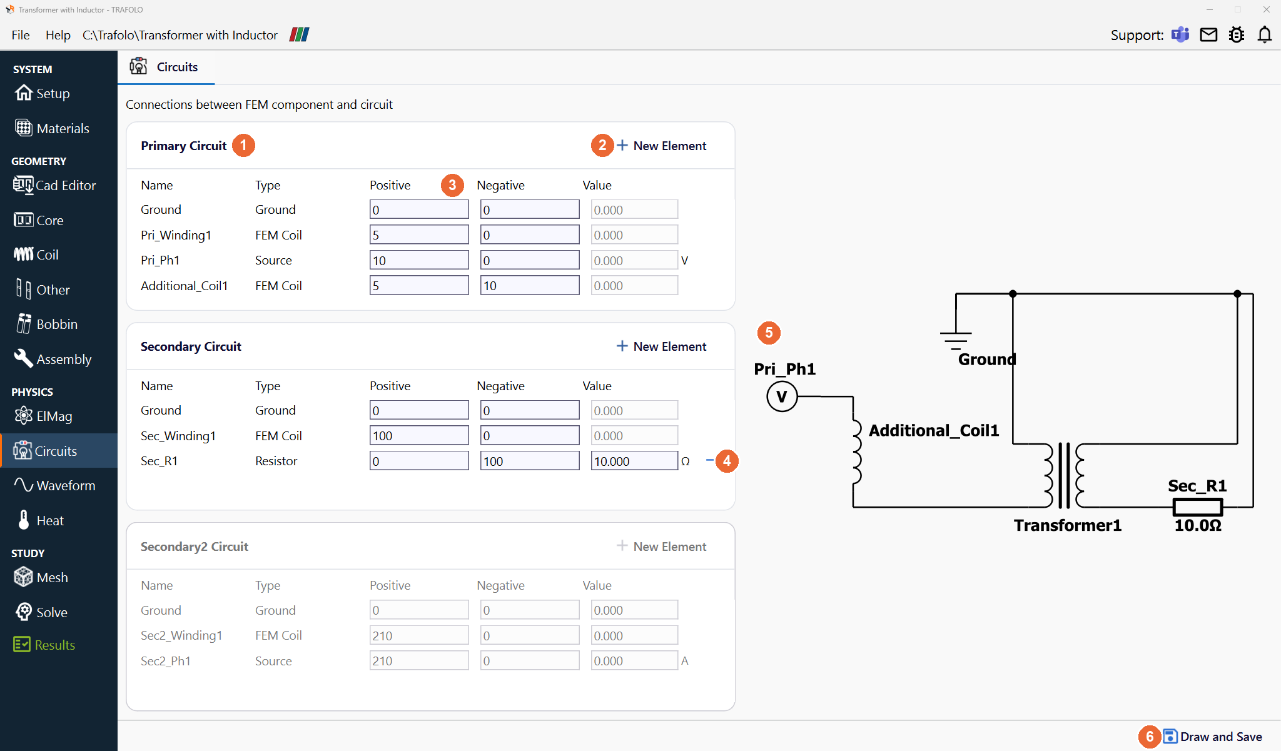Viewport: 1281px width, 751px height.
Task: Click Sec_R1 Negative node field
Action: 530,461
